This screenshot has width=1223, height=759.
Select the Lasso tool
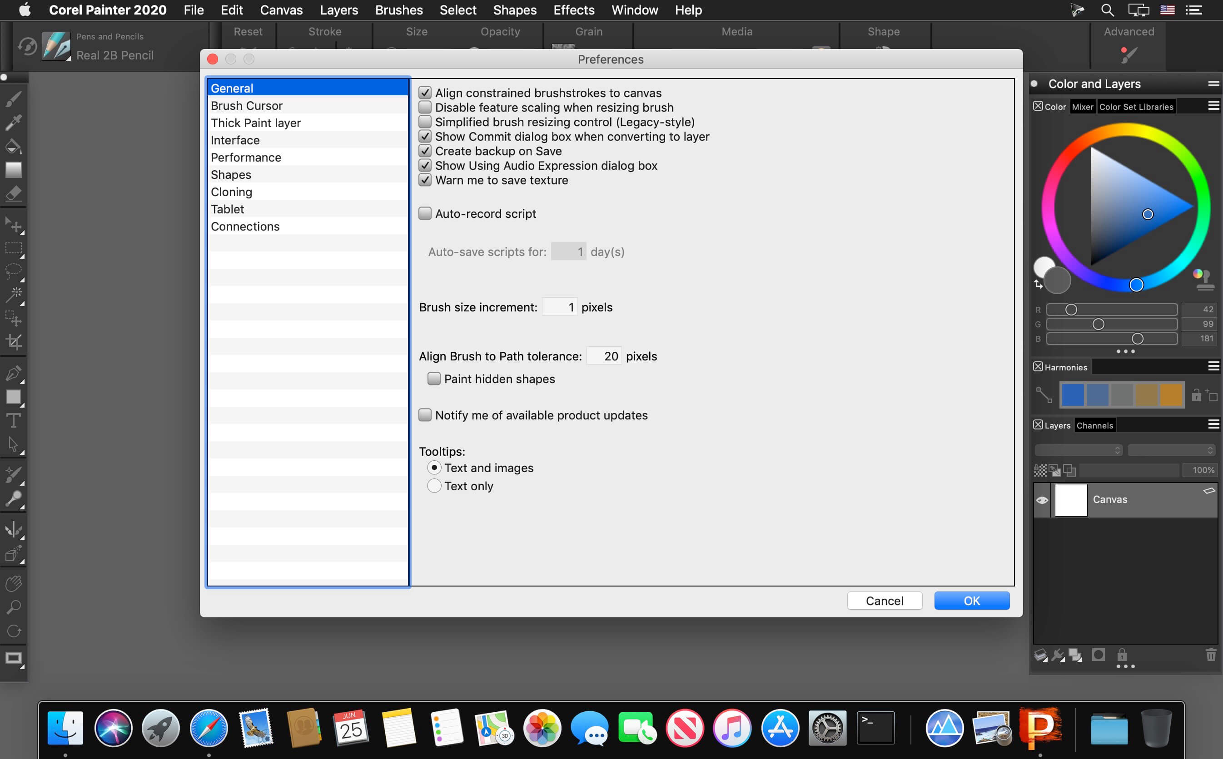(14, 271)
